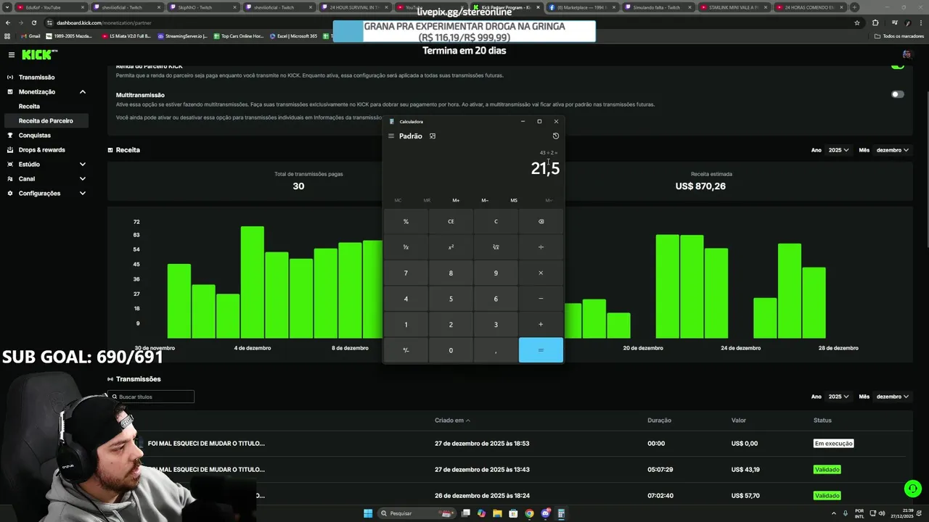929x522 pixels.
Task: Open Drops & rewards in the sidebar
Action: click(41, 150)
